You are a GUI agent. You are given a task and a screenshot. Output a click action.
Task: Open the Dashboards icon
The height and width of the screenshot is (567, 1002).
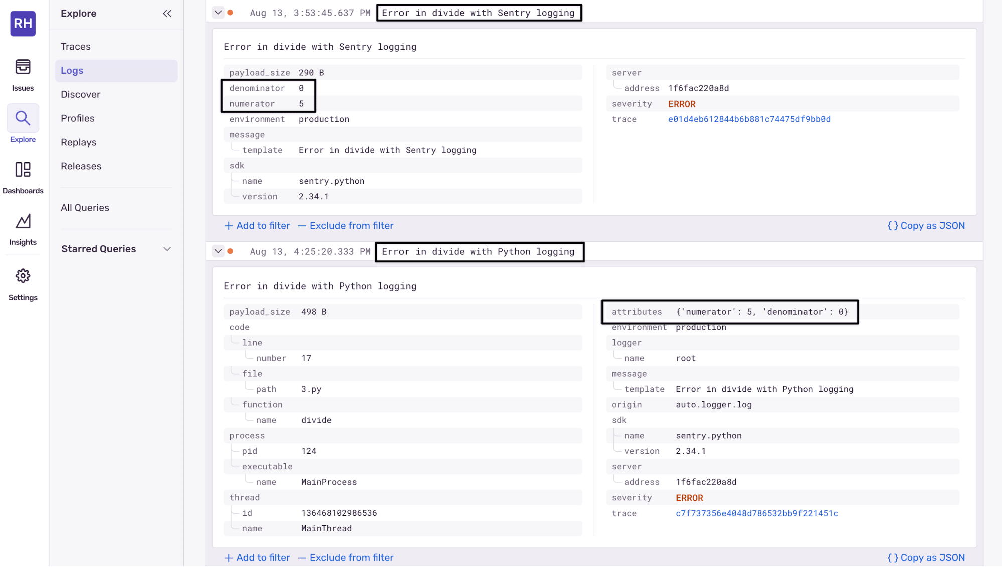click(23, 170)
